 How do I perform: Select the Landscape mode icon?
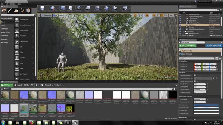pyautogui.click(x=16, y=11)
